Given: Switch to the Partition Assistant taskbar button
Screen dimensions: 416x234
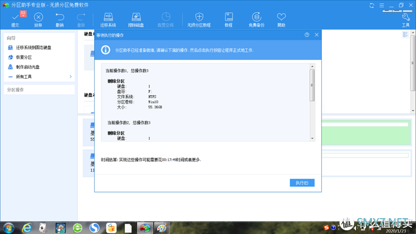Looking at the screenshot, I should (x=145, y=228).
